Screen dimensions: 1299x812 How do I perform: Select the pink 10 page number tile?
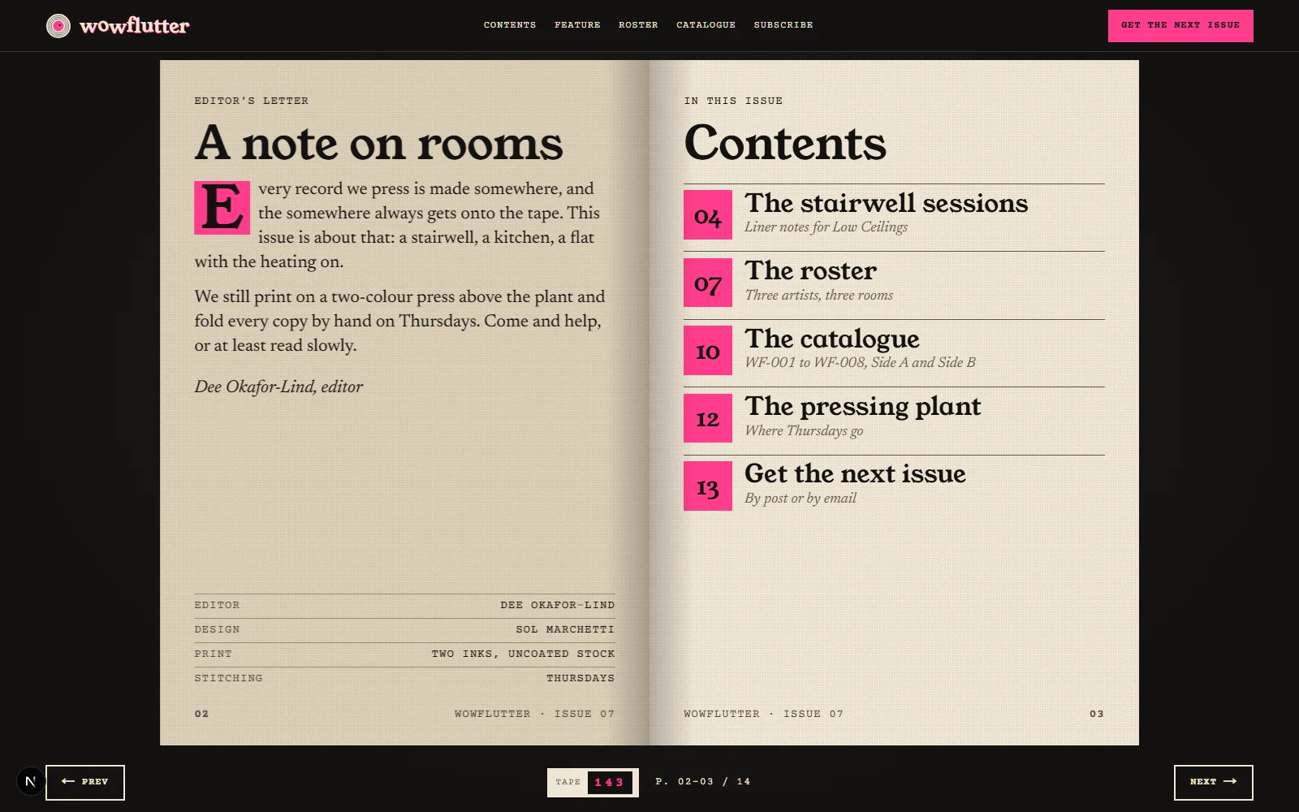[708, 350]
